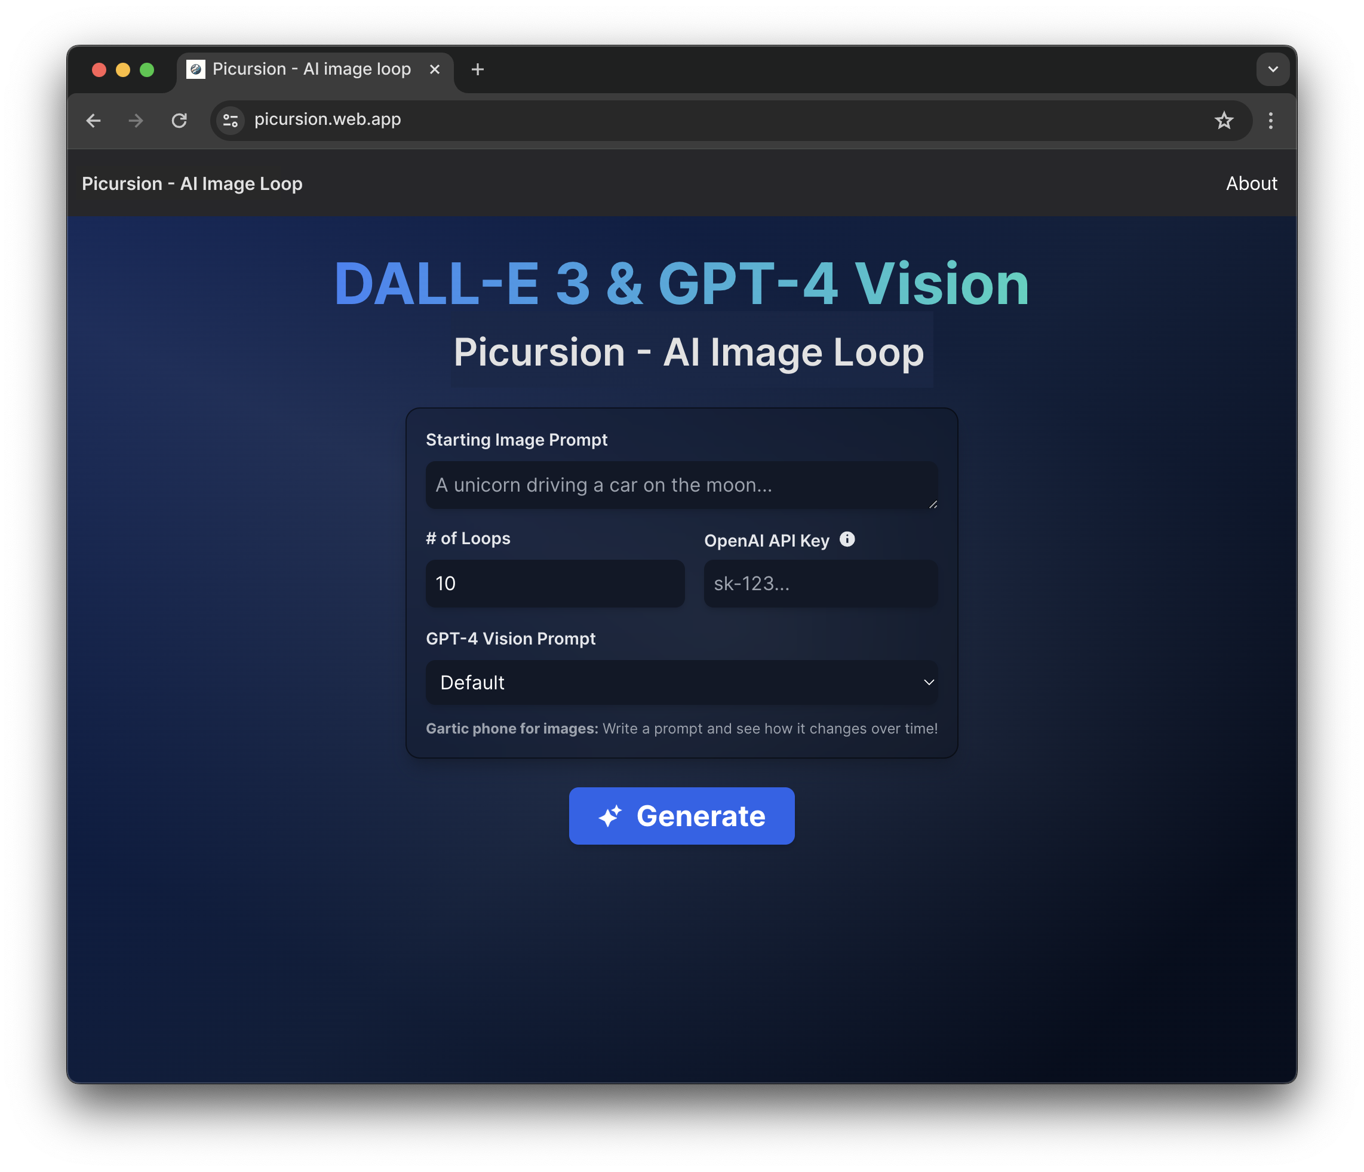Click the info icon beside OpenAI API Key
Image resolution: width=1364 pixels, height=1172 pixels.
point(847,539)
